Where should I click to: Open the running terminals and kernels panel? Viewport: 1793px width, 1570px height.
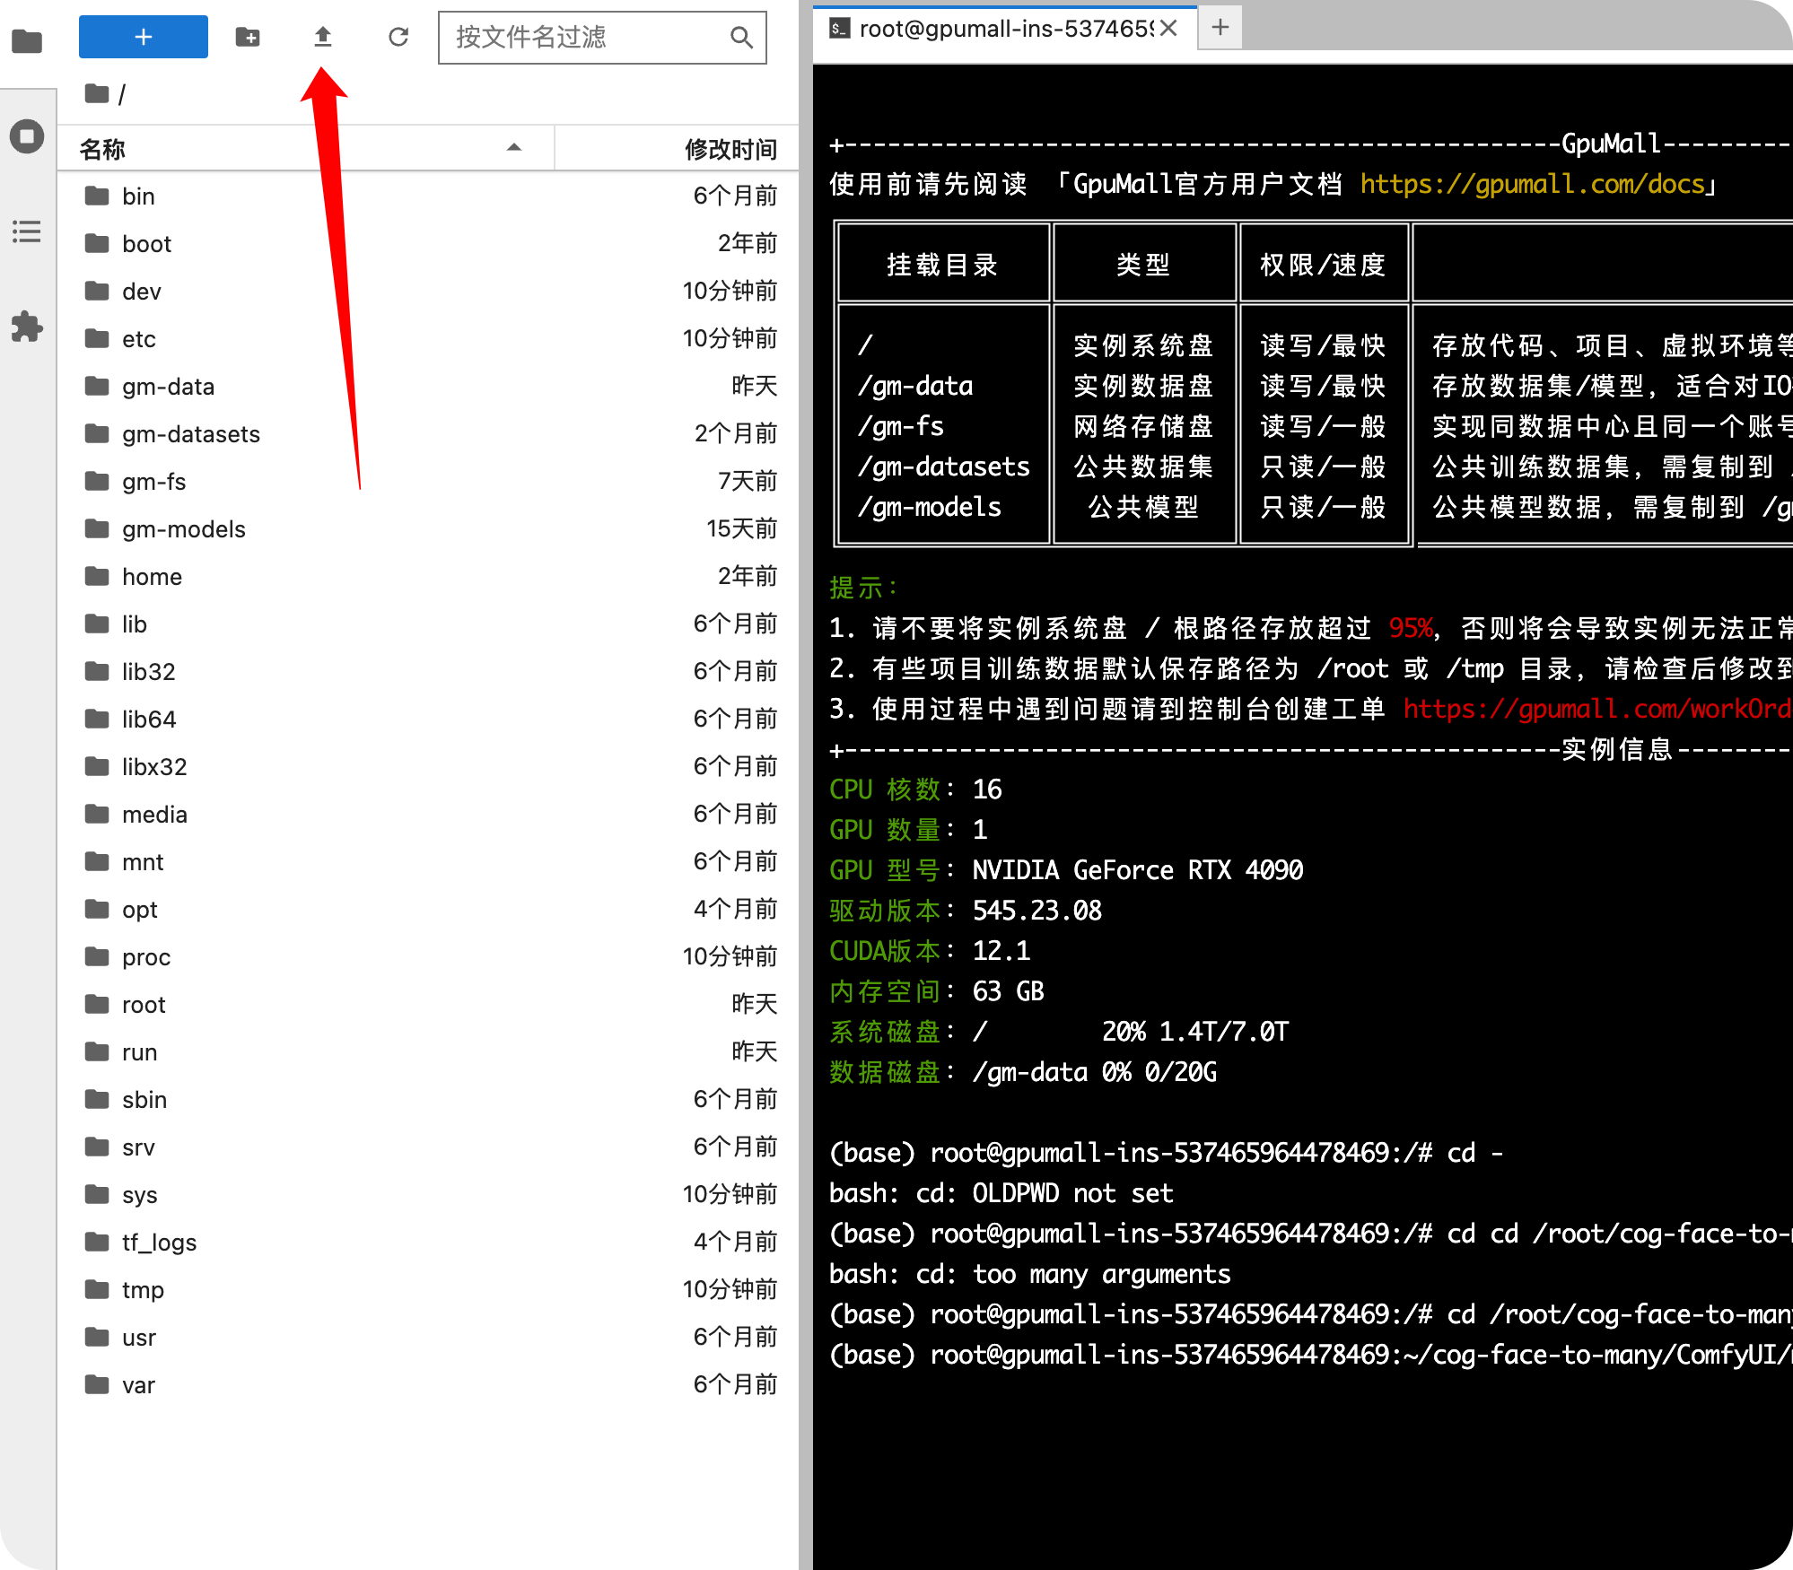coord(27,136)
